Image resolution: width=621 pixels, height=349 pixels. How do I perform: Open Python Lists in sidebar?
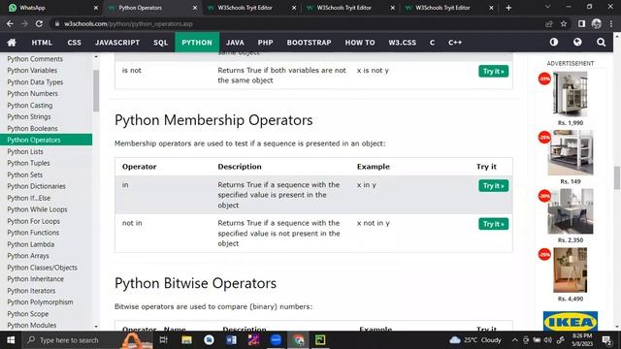[x=25, y=151]
